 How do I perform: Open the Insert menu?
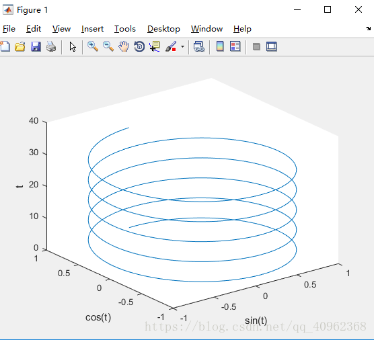tap(92, 29)
